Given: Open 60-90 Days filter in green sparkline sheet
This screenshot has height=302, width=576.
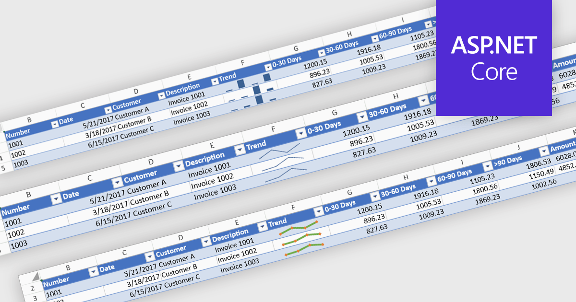Looking at the screenshot, I should click(x=487, y=166).
